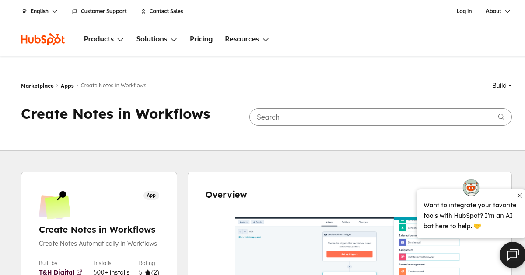
Task: Close the AI bot chat popup
Action: click(x=519, y=196)
